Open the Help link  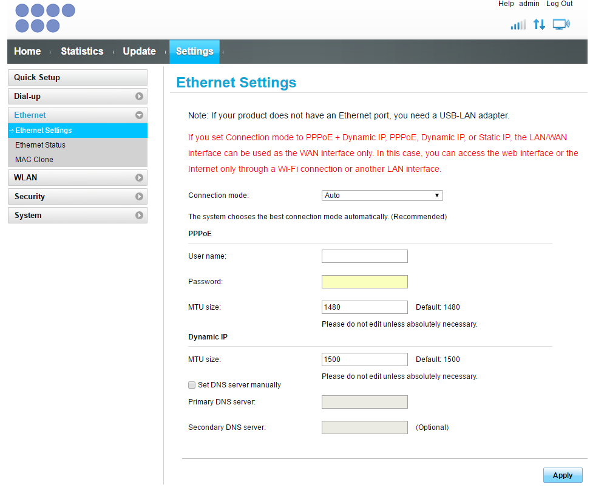(x=506, y=4)
